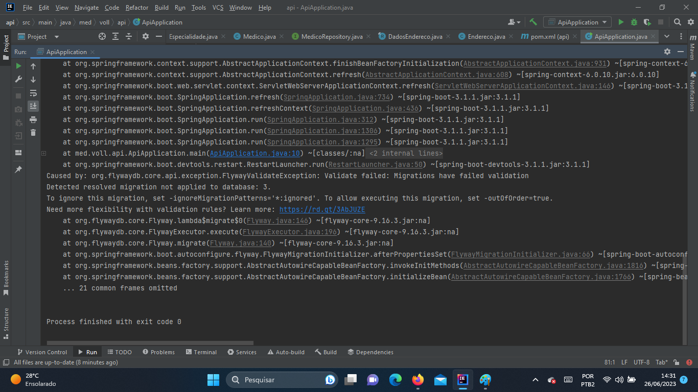Image resolution: width=698 pixels, height=392 pixels.
Task: Open the rd.gt/3AbJUZE link
Action: click(322, 209)
